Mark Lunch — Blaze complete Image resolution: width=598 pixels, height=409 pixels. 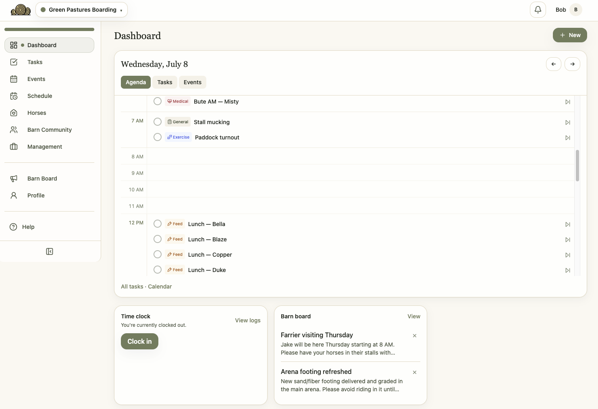[158, 239]
